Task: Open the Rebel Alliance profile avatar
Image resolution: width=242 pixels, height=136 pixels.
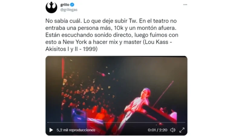Action: [51, 7]
